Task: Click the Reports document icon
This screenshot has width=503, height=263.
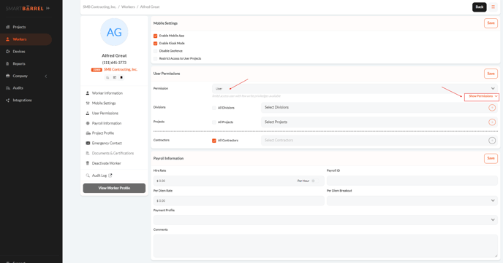Action: pyautogui.click(x=8, y=63)
